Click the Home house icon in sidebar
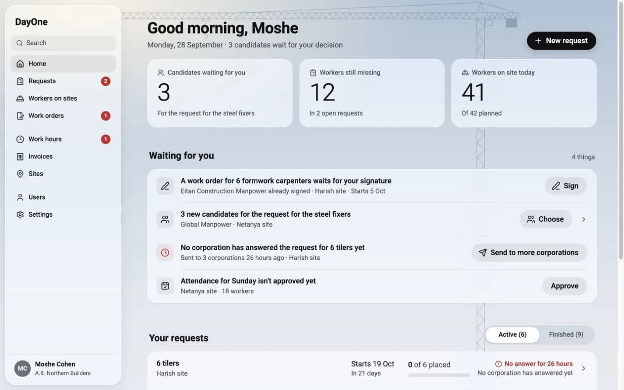 [20, 64]
